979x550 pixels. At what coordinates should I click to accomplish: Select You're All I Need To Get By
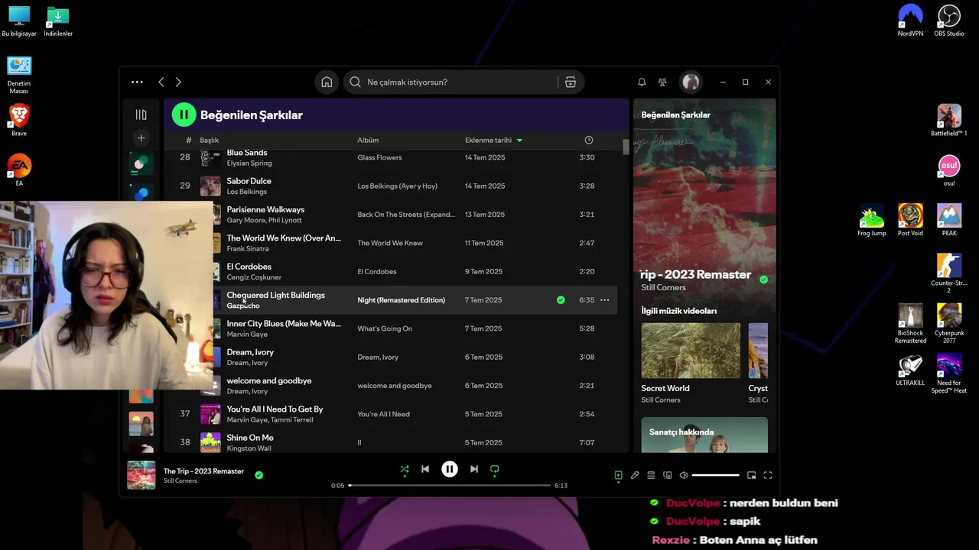pos(394,414)
